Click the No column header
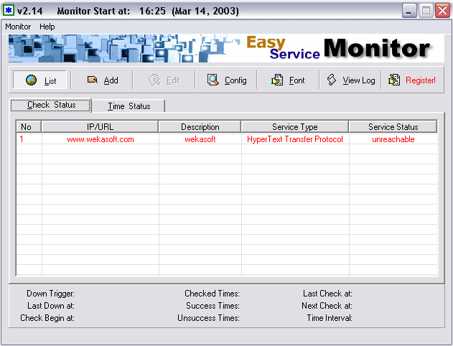The height and width of the screenshot is (346, 453). tap(29, 127)
